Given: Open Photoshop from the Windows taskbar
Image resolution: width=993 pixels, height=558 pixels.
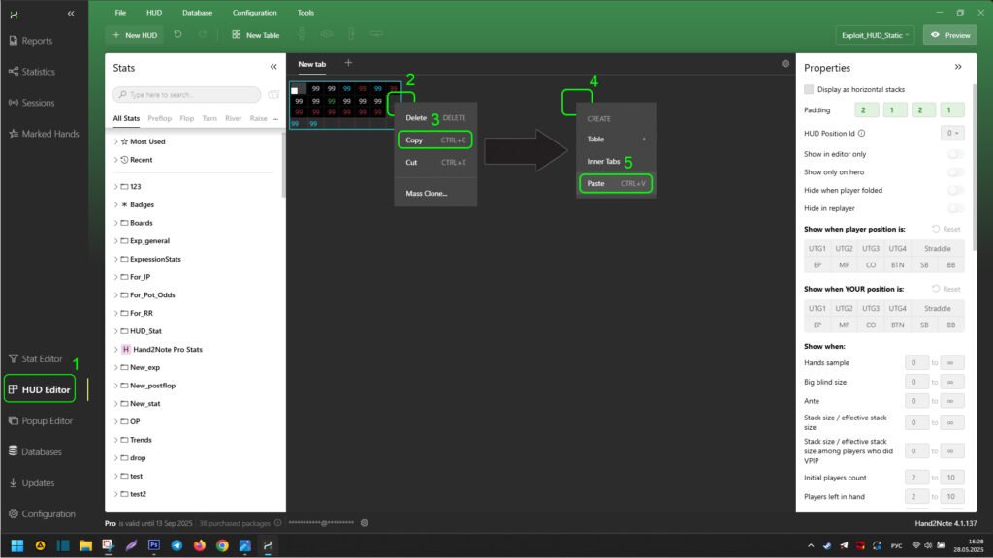Looking at the screenshot, I should pos(153,545).
